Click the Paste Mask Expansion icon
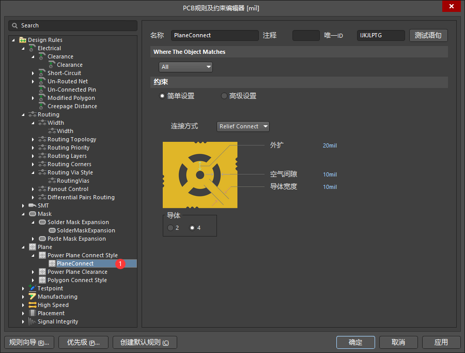 (x=42, y=239)
